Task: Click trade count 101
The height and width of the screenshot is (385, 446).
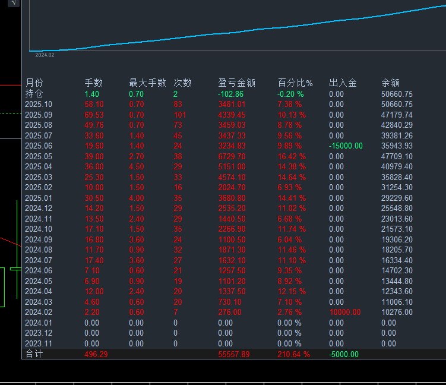Action: coord(180,115)
